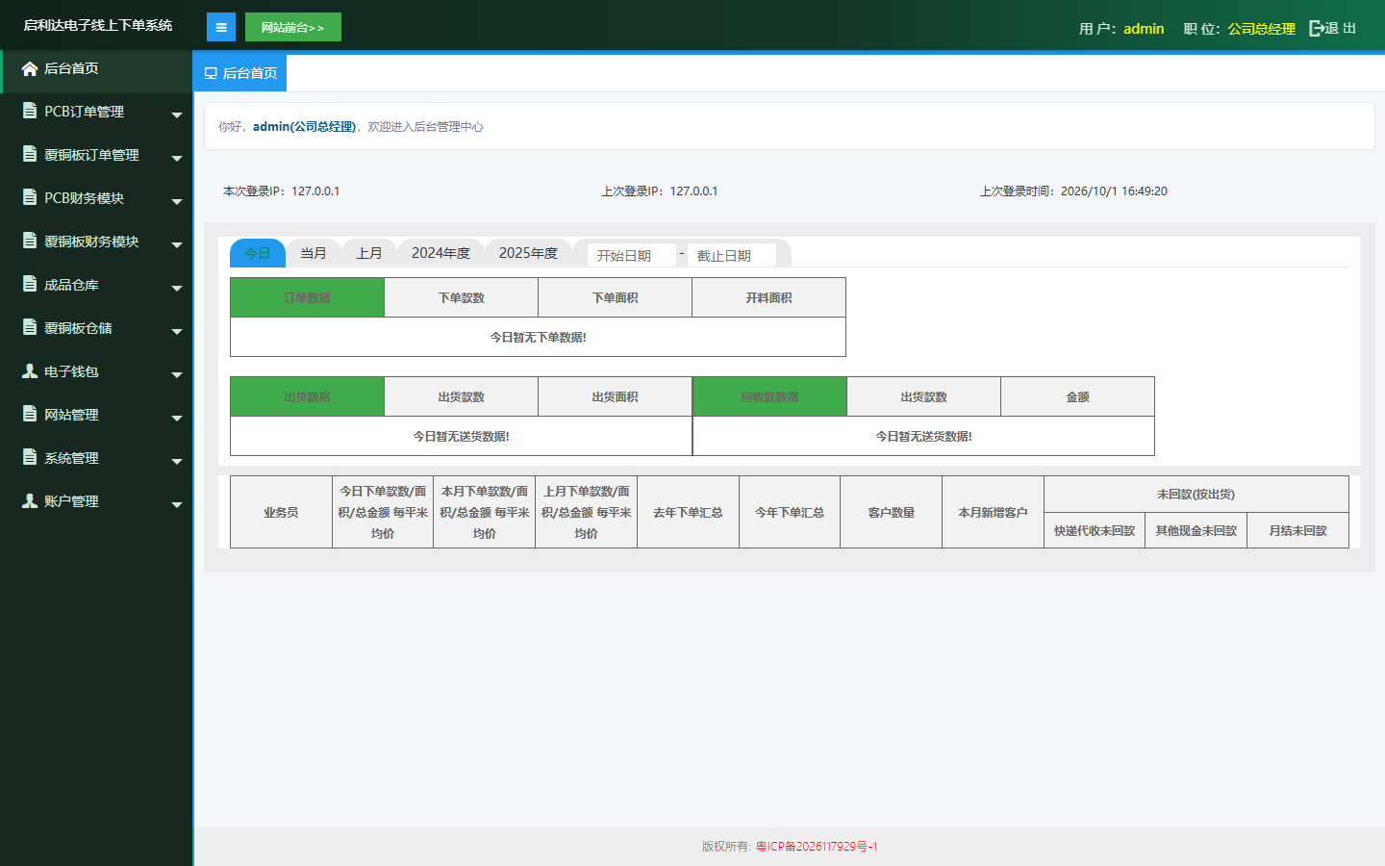Click the monitor icon in the 后台首页 tab

pyautogui.click(x=211, y=73)
